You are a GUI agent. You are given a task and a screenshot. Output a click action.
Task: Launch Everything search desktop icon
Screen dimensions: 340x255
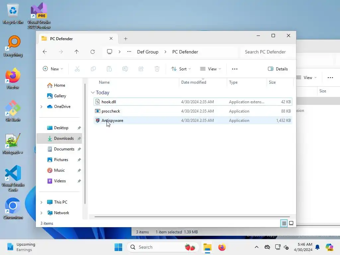[x=13, y=46]
